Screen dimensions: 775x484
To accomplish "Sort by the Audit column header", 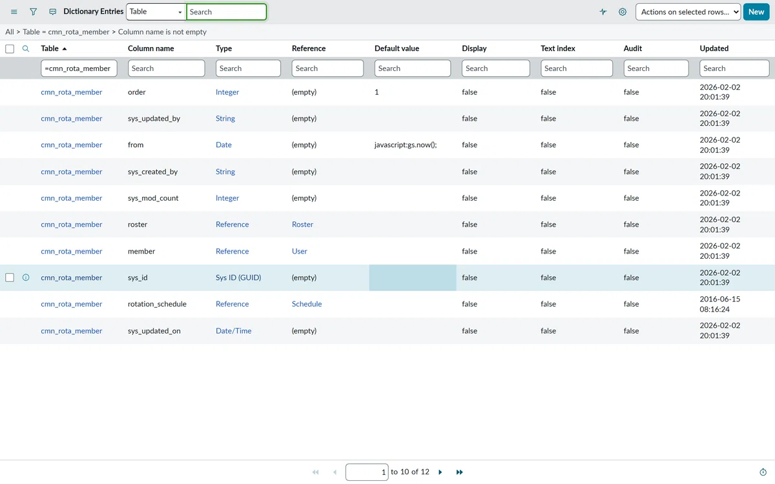I will tap(634, 48).
